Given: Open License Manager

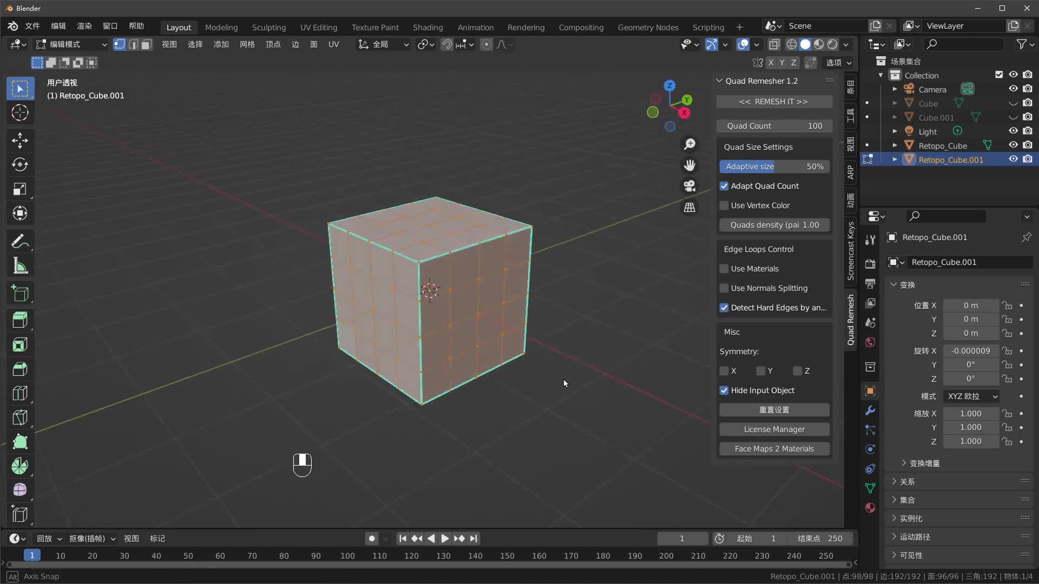Looking at the screenshot, I should (x=774, y=429).
